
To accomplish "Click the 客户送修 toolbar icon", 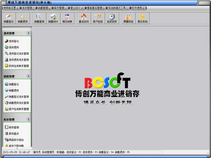I will 98,18.
